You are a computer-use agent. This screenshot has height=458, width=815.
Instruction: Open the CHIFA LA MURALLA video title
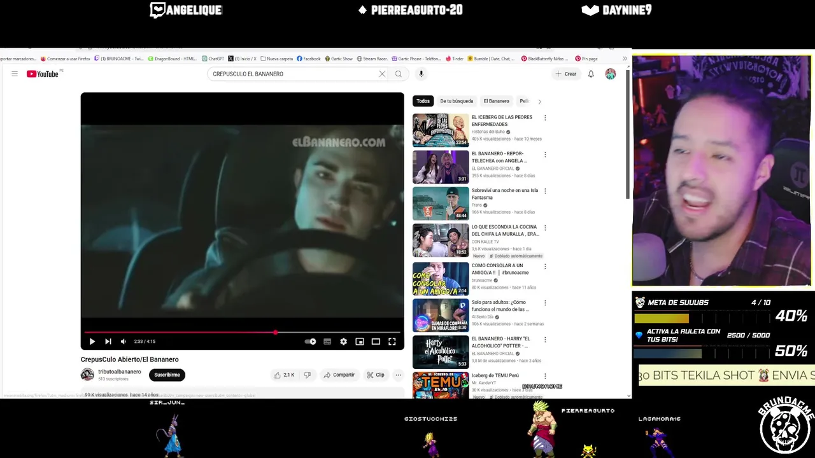coord(506,230)
